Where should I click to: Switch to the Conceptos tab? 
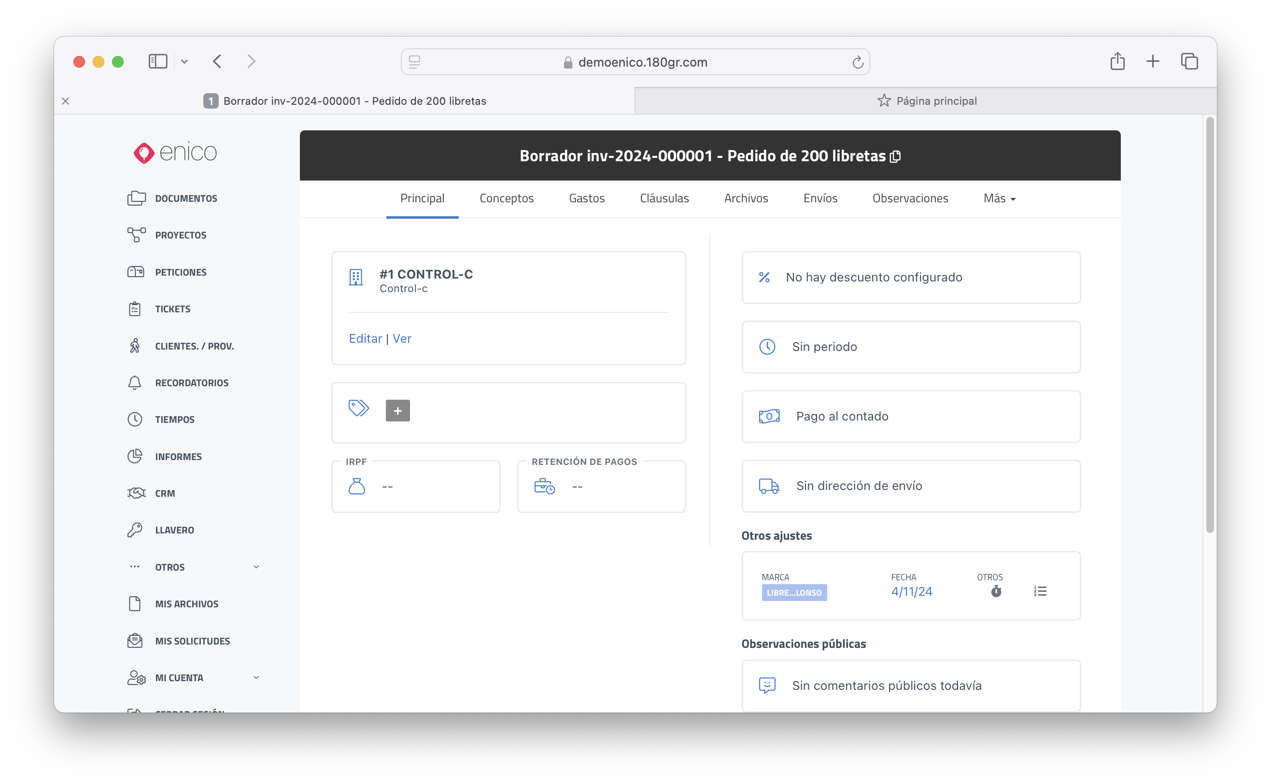click(x=506, y=198)
